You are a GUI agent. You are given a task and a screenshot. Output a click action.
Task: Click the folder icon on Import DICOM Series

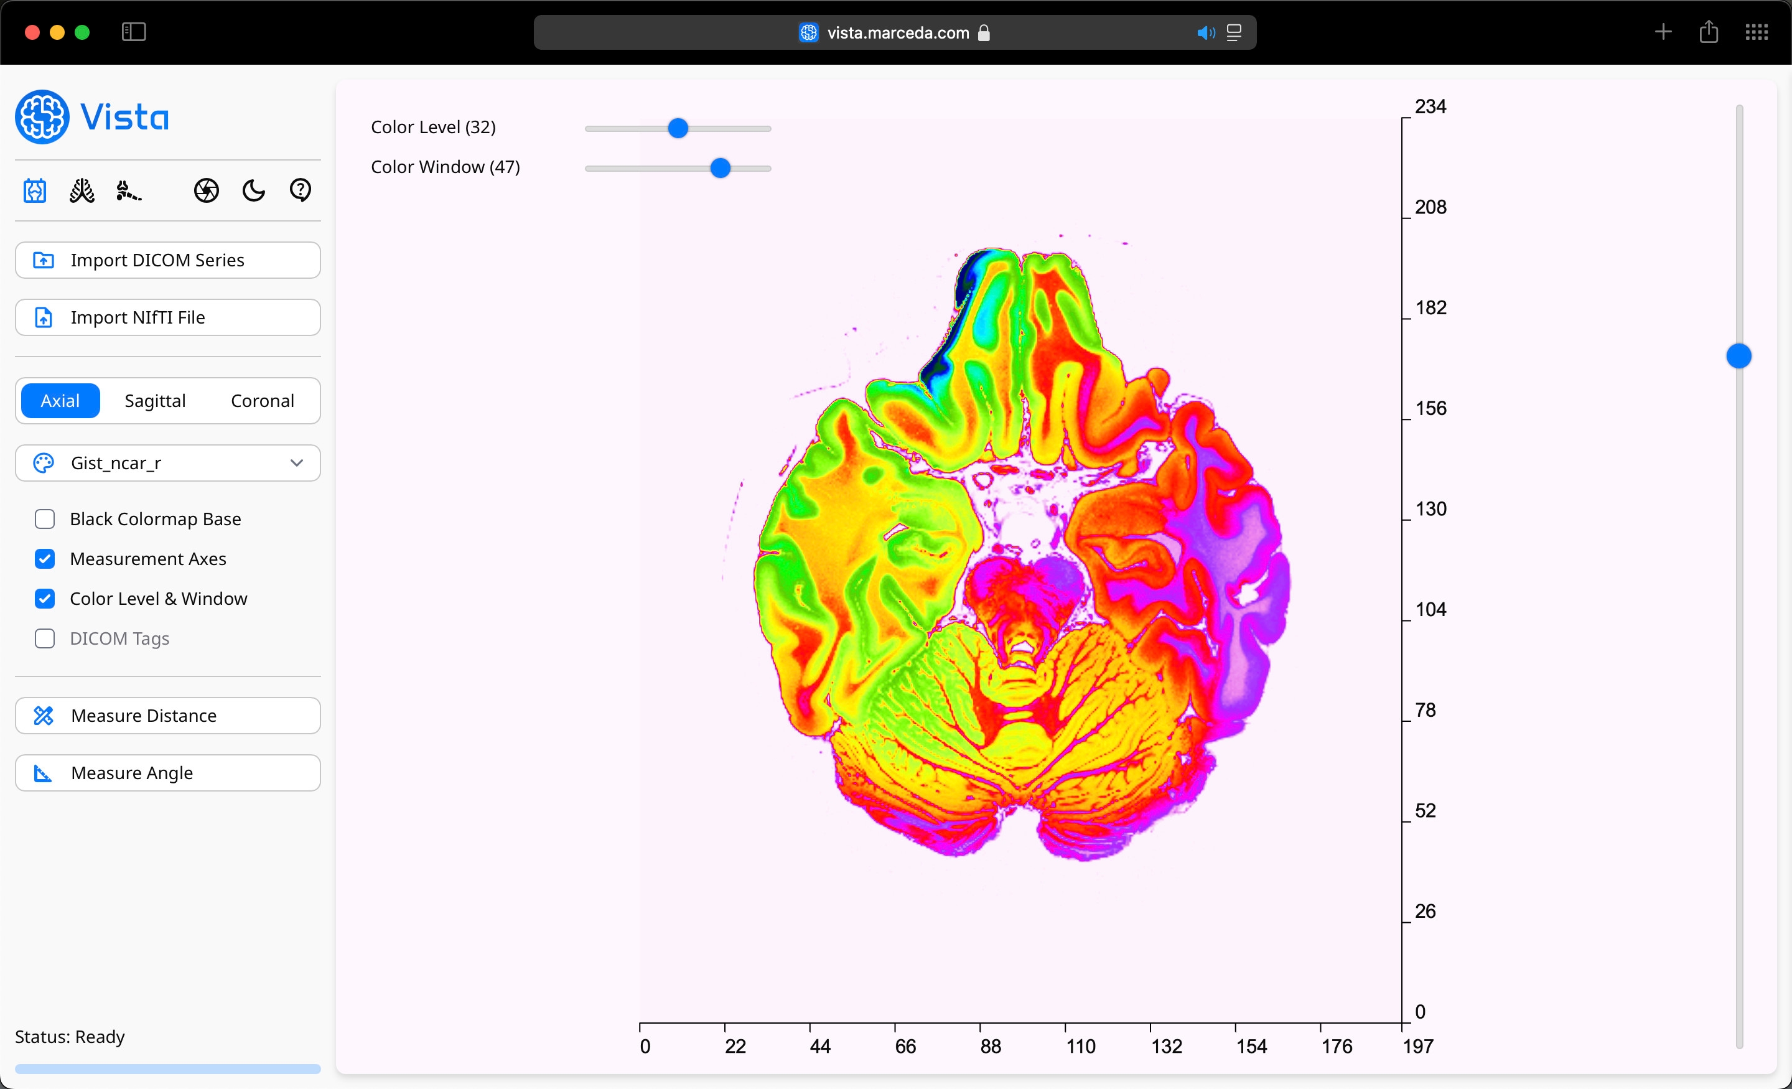(x=44, y=261)
